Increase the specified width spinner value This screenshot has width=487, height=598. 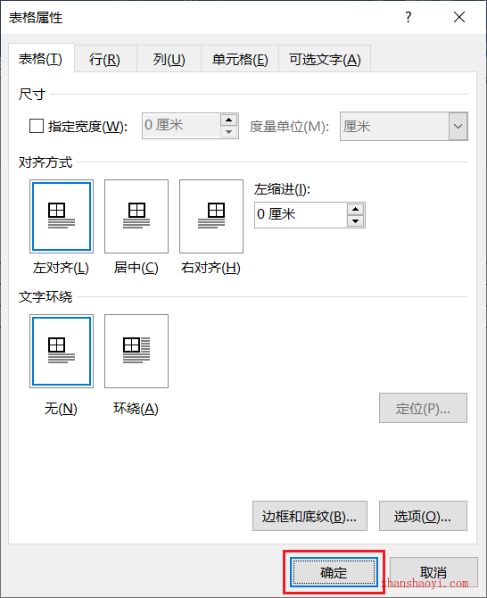click(228, 120)
